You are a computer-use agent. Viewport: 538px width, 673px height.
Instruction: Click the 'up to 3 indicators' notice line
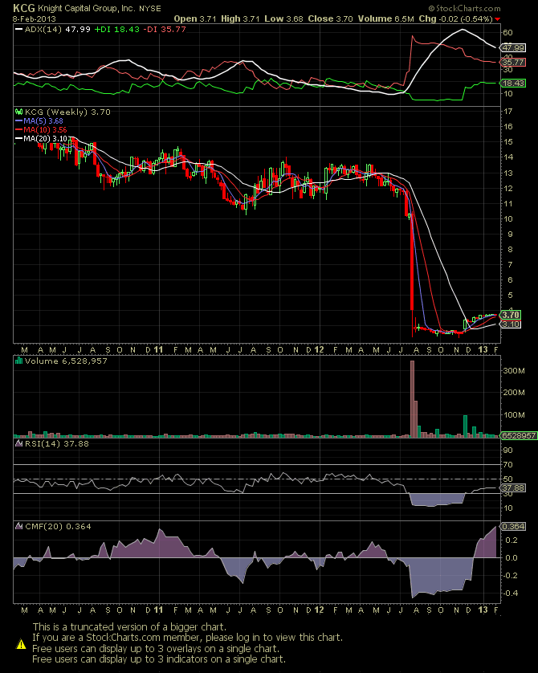(159, 659)
